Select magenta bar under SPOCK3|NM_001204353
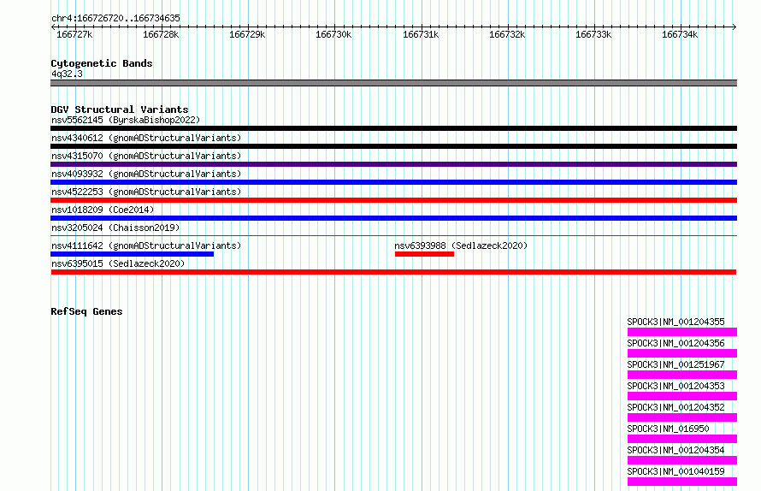Viewport: 761px width, 491px height. 682,396
